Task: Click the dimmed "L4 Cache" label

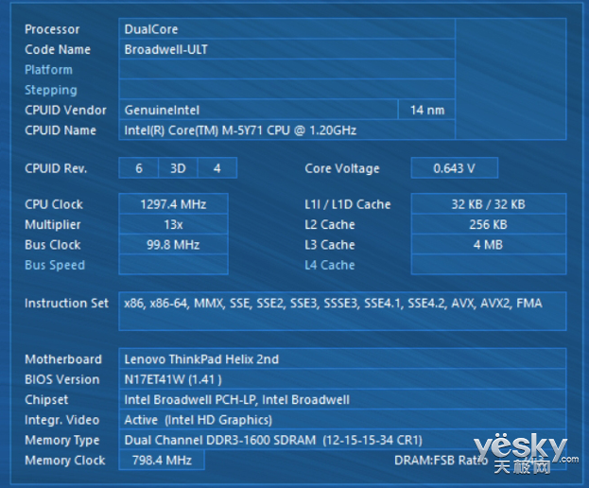Action: [x=330, y=265]
